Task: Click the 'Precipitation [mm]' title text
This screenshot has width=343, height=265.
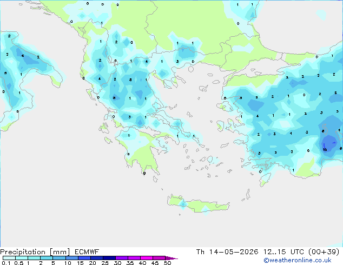Action: pos(35,252)
